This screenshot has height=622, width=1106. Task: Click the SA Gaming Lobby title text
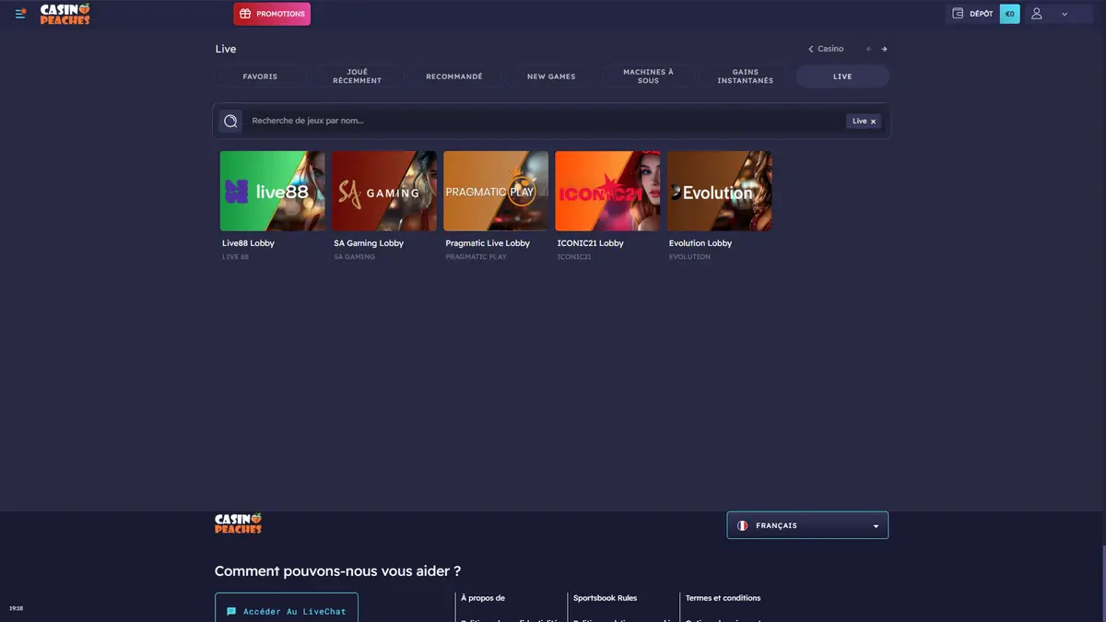click(x=369, y=243)
